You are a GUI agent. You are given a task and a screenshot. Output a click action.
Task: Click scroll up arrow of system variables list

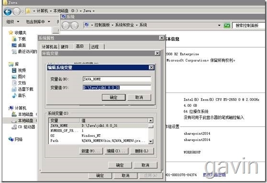point(151,121)
